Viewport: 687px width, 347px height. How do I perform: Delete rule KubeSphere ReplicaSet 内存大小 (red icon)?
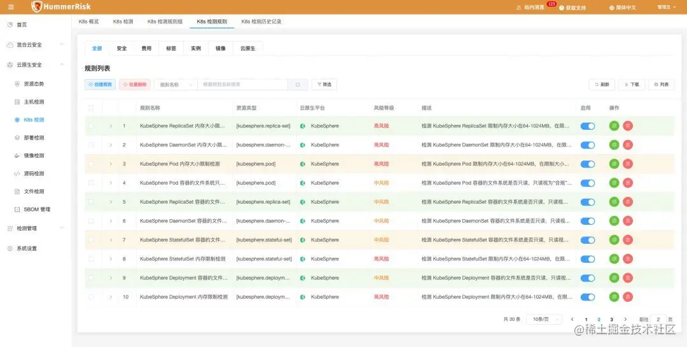click(x=628, y=126)
